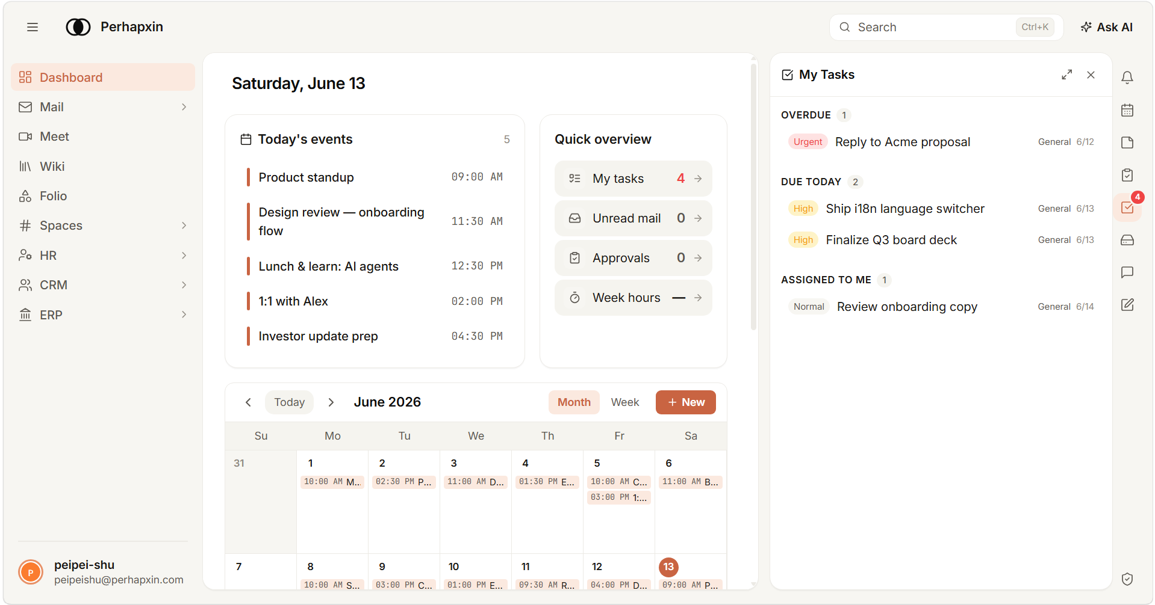The width and height of the screenshot is (1155, 605).
Task: Select June 13 in the calendar
Action: (x=668, y=567)
